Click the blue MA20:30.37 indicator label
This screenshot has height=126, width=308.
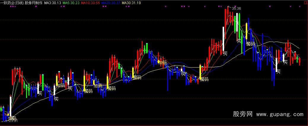tap(111, 3)
